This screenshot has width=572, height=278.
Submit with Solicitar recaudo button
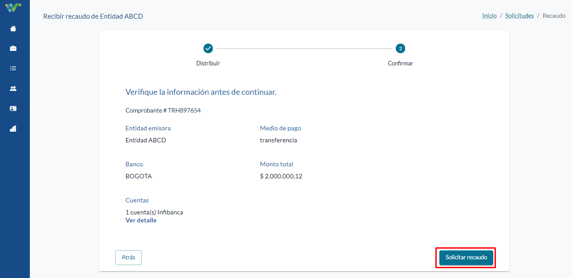click(466, 258)
